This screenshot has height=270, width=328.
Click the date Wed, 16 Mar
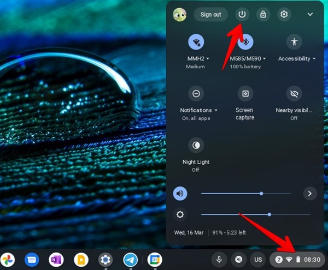click(189, 232)
